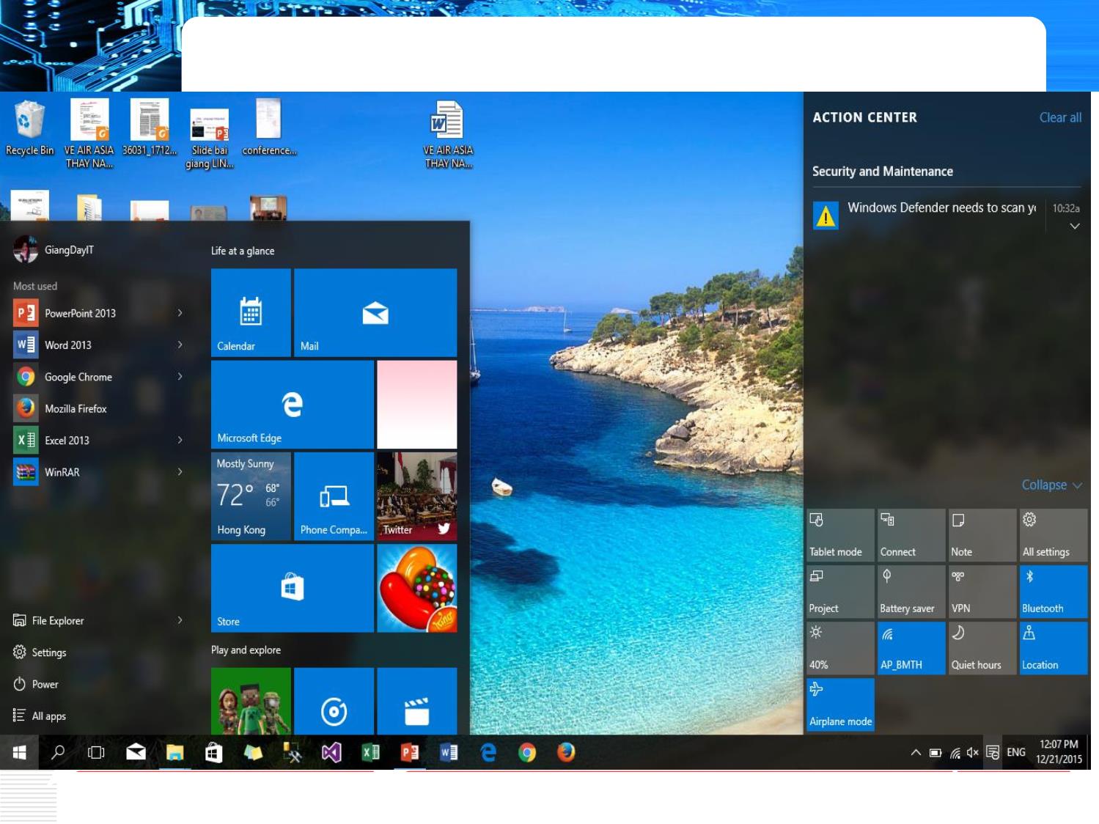Toggle the AP_BMTH Wi-Fi tile
The height and width of the screenshot is (824, 1099).
tap(911, 648)
